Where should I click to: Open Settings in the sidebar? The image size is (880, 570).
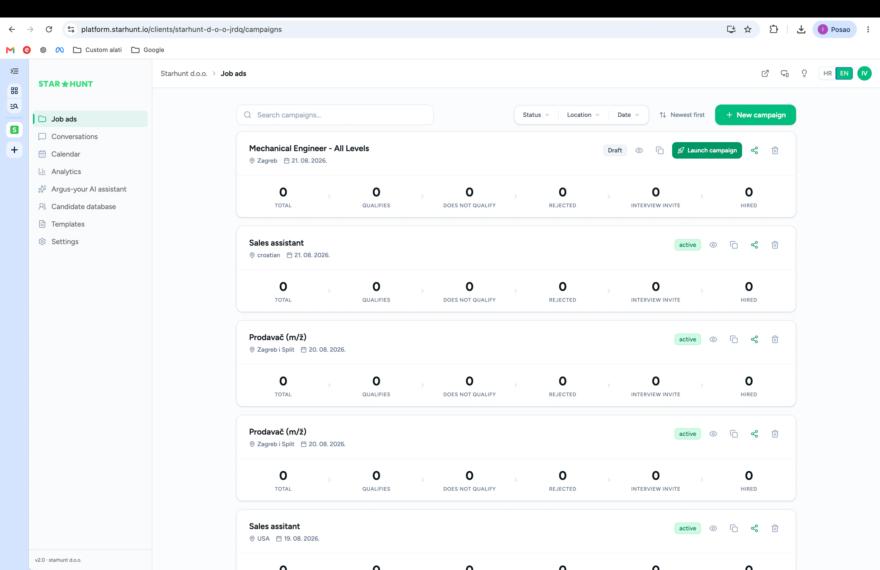90,241
